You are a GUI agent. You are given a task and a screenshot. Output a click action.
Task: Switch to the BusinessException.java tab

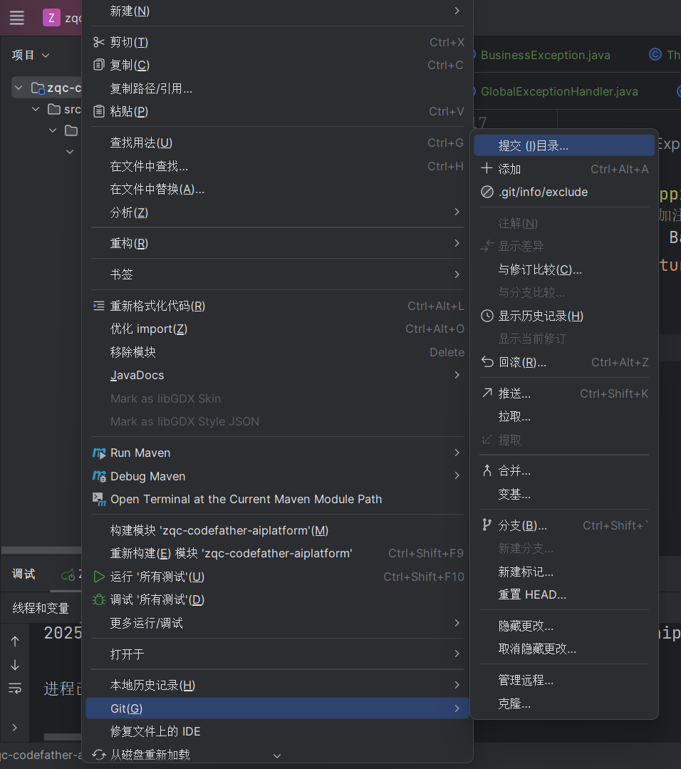click(546, 54)
